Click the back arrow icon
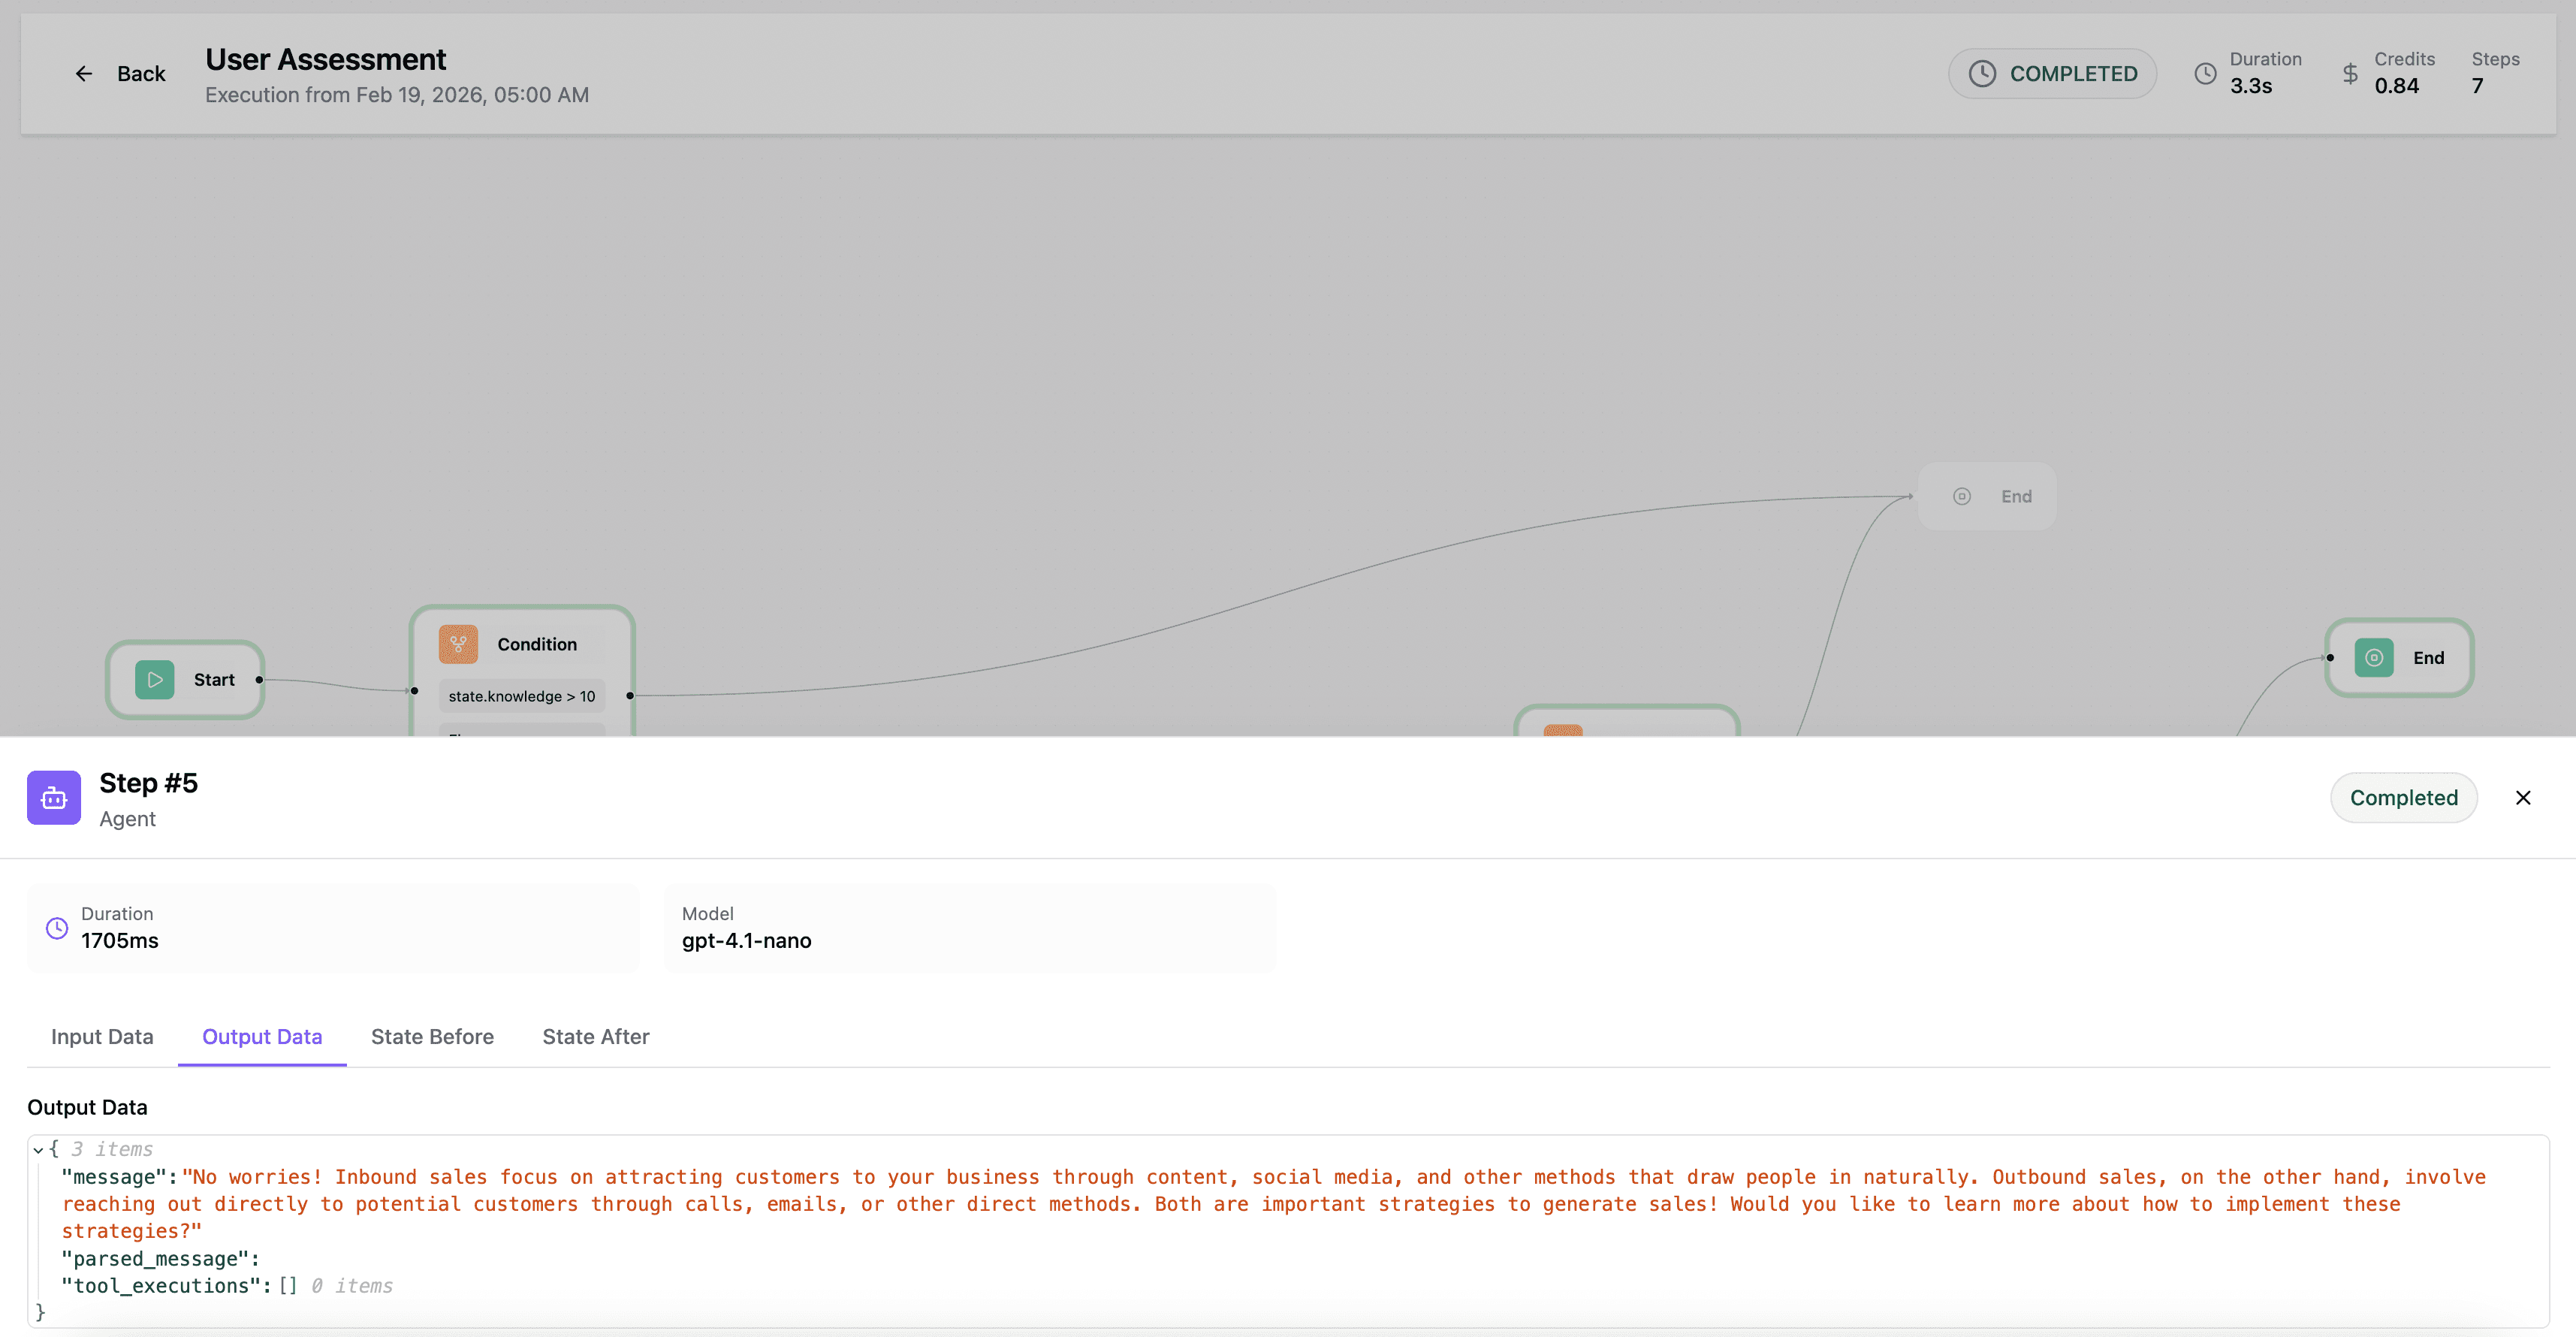The height and width of the screenshot is (1337, 2576). coord(84,73)
